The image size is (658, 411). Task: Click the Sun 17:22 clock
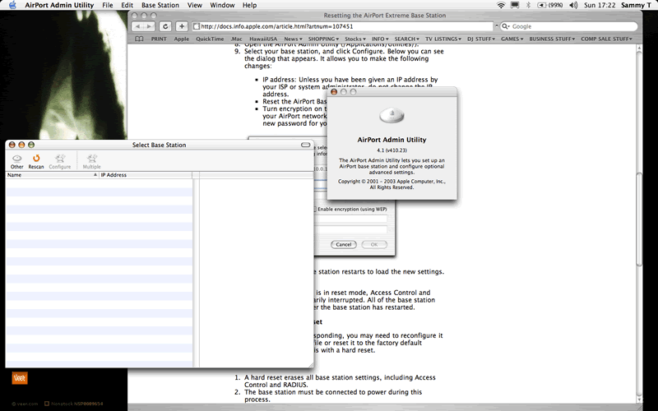(x=600, y=5)
